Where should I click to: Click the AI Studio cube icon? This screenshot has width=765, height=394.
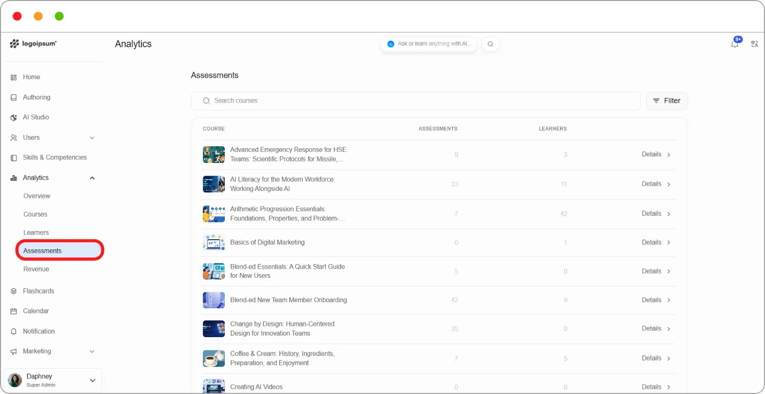point(14,117)
